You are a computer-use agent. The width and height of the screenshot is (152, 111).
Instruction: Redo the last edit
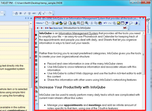pos(110,23)
